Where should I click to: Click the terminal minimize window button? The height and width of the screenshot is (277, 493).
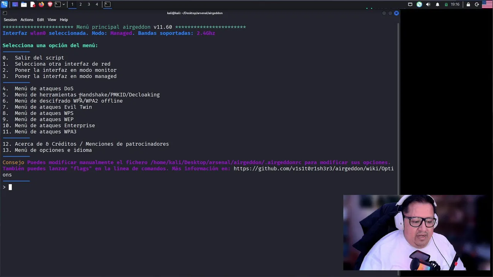[x=384, y=13]
